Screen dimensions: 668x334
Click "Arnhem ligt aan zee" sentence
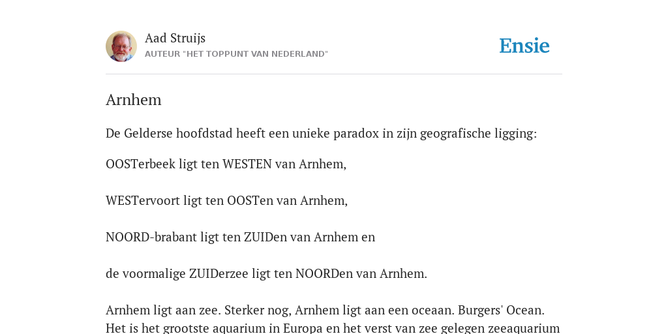click(x=164, y=310)
